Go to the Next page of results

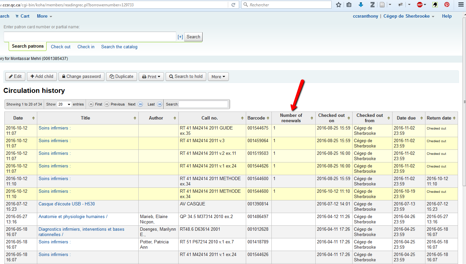135,104
